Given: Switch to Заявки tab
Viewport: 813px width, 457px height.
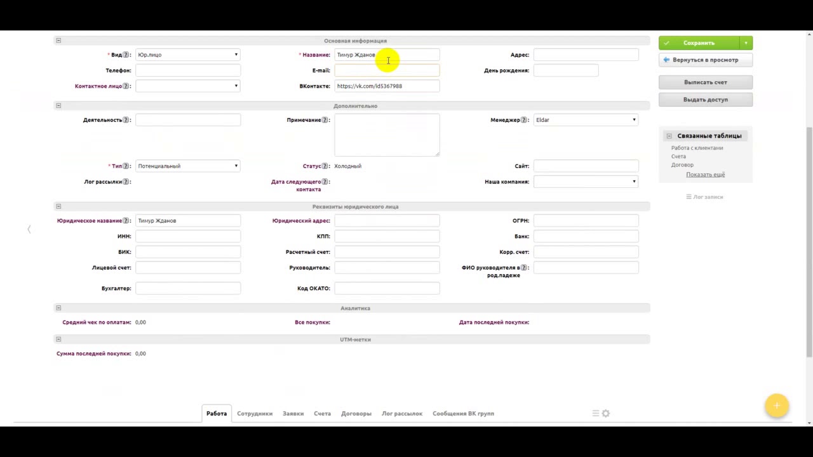Looking at the screenshot, I should tap(293, 413).
